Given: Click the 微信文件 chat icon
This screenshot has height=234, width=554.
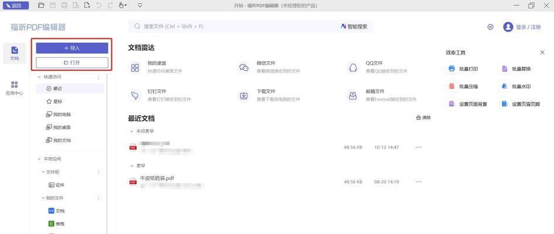Looking at the screenshot, I should pyautogui.click(x=244, y=68).
